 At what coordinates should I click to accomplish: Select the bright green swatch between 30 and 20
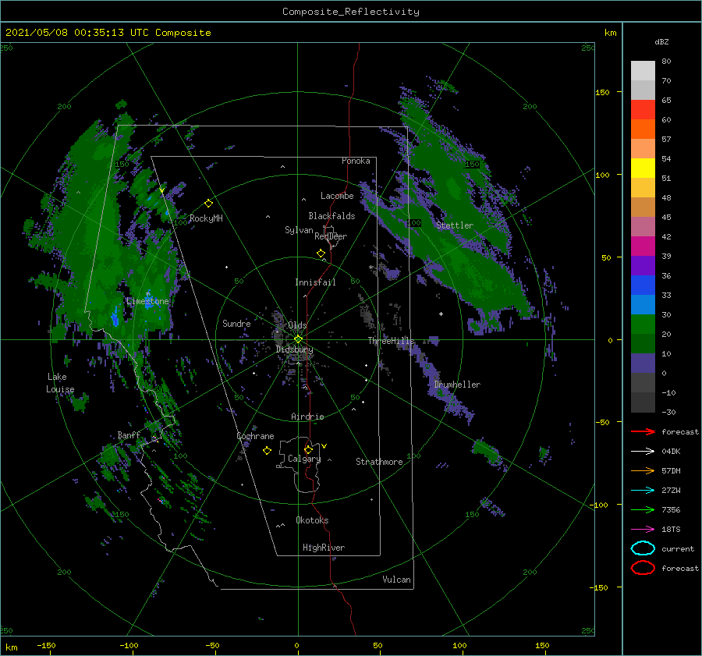[643, 324]
